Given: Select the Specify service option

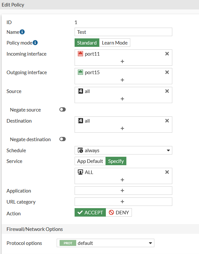Looking at the screenshot, I should pos(116,161).
